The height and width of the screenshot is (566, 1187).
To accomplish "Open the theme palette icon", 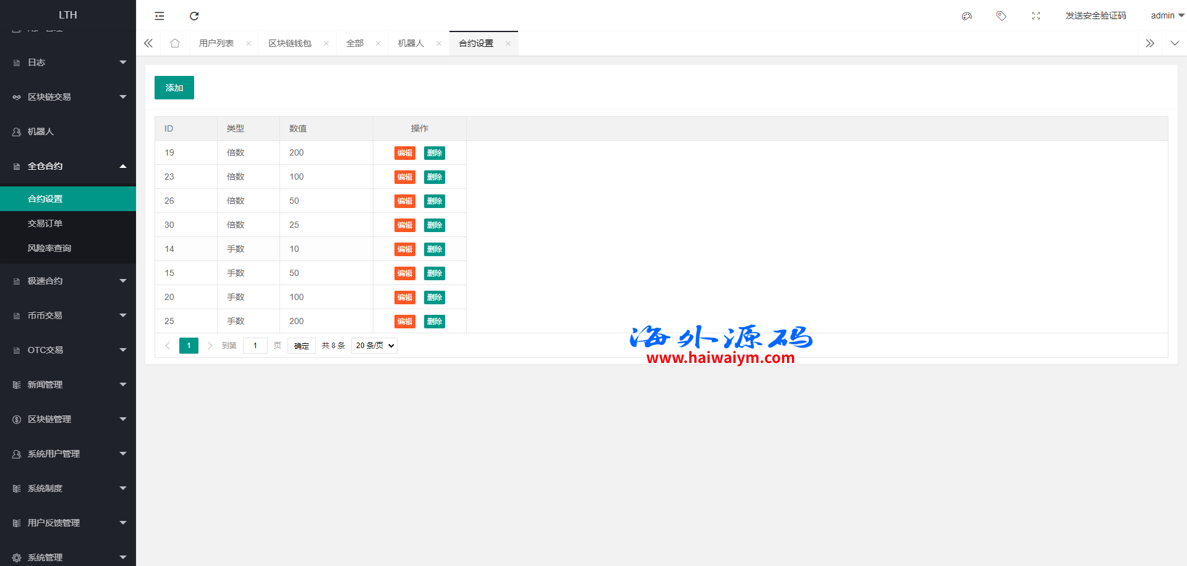I will click(967, 16).
